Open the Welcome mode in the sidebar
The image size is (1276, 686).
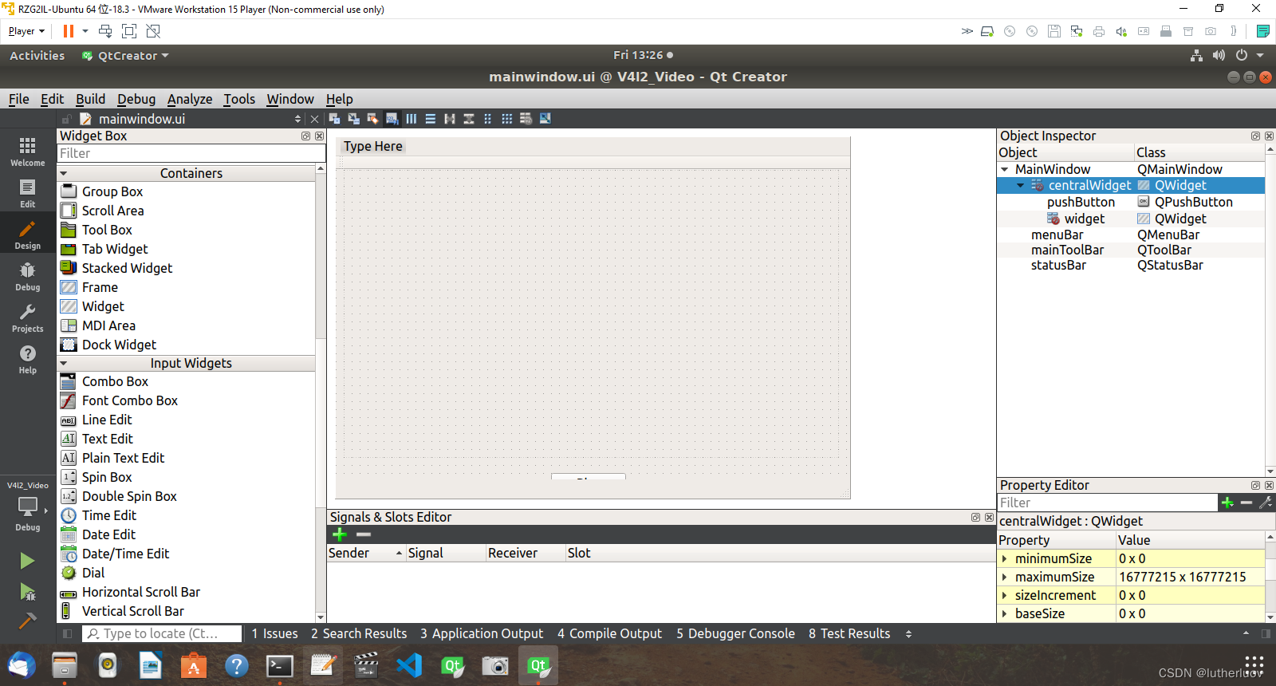point(28,151)
